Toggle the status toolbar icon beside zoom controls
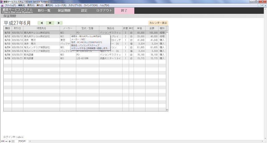The height and width of the screenshot is (143, 267). 13,141
